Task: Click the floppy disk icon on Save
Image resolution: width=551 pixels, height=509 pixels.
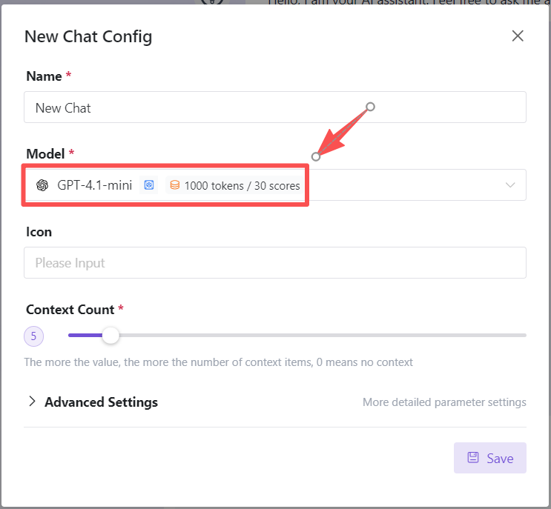Action: (x=472, y=458)
